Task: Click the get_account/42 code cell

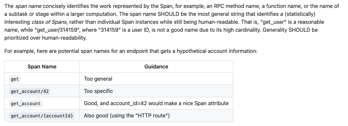Action: coord(29,91)
